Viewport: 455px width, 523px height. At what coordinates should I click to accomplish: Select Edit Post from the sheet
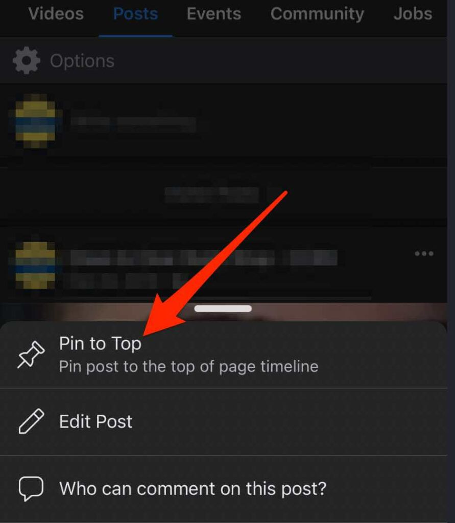click(224, 421)
